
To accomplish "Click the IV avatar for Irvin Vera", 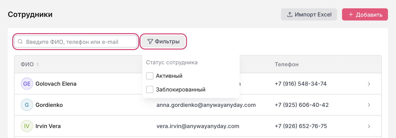I will [x=27, y=126].
